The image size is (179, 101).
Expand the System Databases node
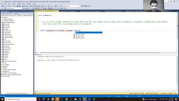(1, 19)
